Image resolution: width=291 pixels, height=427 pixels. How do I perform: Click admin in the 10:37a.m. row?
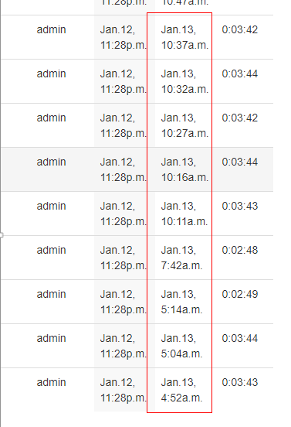point(52,29)
